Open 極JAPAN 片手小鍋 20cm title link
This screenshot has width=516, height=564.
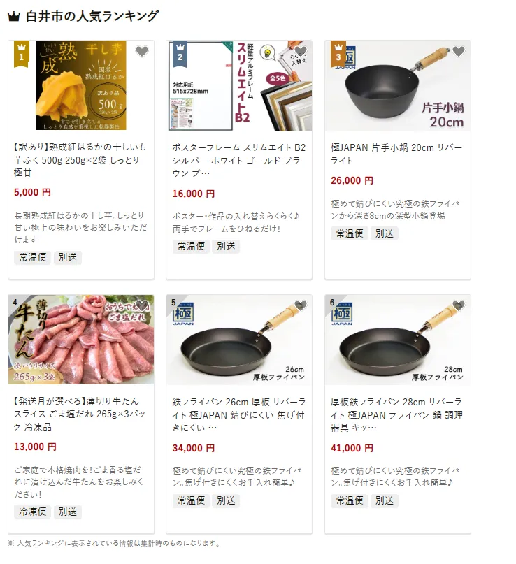[x=396, y=154]
